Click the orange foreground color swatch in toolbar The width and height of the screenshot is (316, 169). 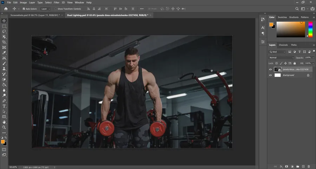tap(3, 142)
